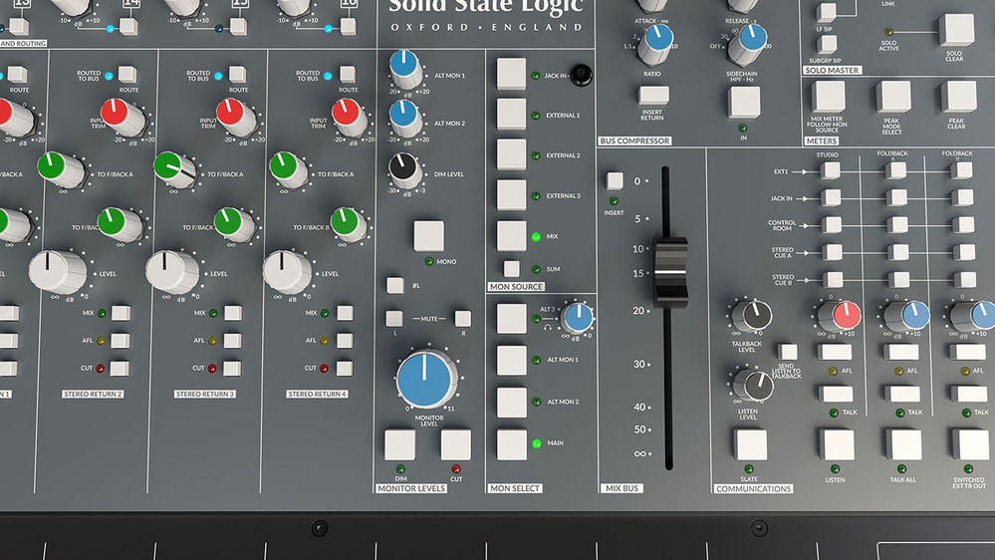Viewport: 995px width, 560px height.
Task: Click the black Dim Level knob
Action: tap(404, 170)
